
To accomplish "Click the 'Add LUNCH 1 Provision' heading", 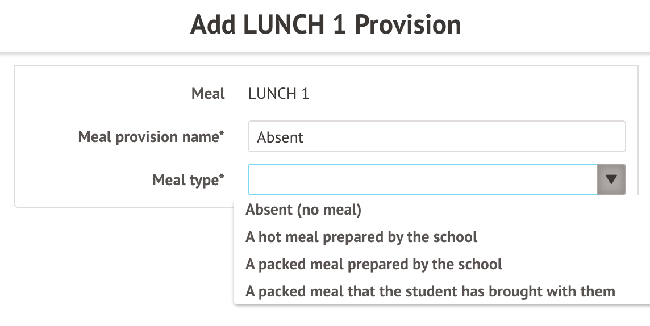I will (325, 25).
